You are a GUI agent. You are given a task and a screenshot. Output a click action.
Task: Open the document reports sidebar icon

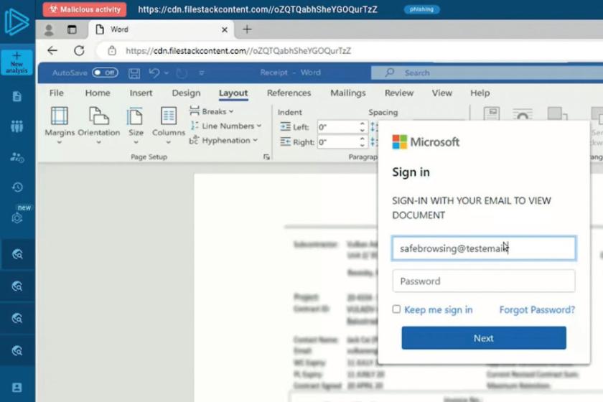coord(17,96)
